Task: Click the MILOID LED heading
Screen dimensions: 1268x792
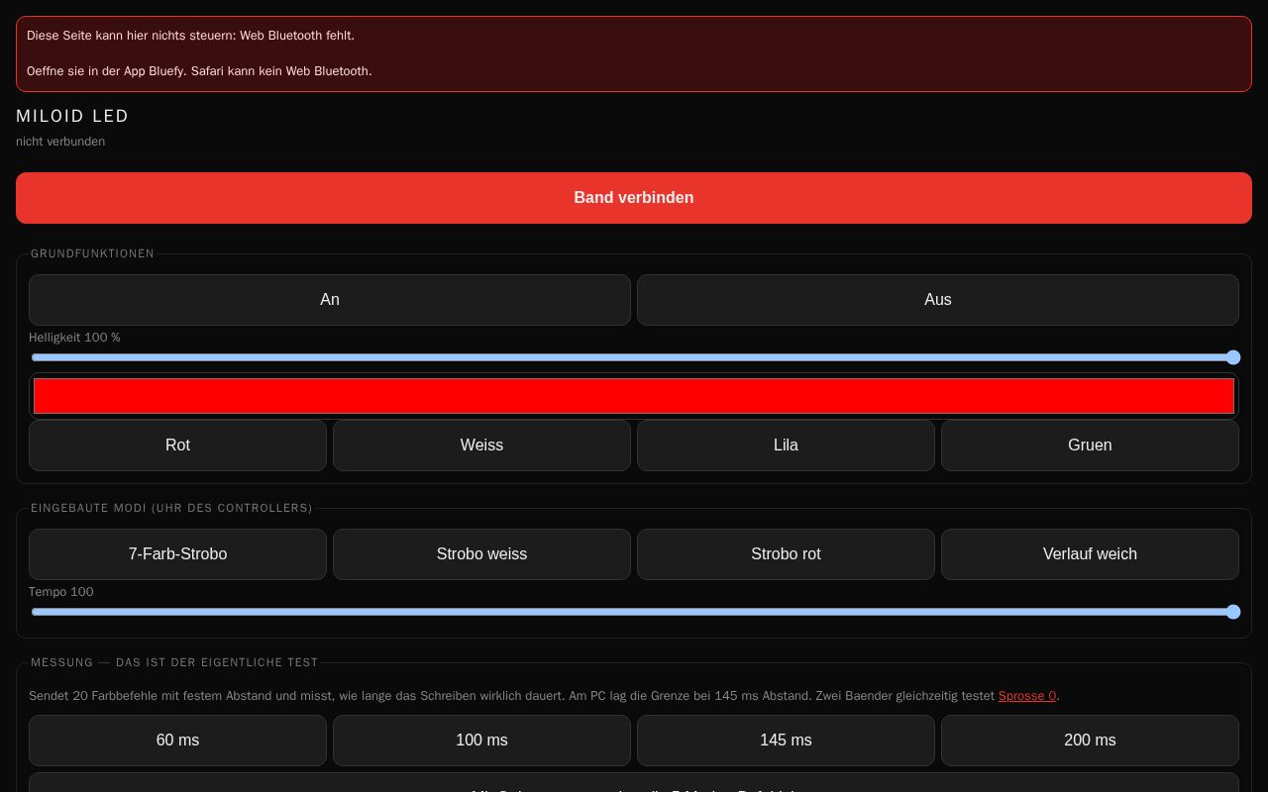Action: pos(72,116)
